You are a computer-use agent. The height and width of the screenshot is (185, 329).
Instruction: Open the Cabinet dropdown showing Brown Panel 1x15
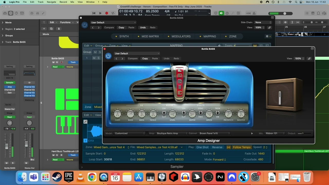[214, 133]
